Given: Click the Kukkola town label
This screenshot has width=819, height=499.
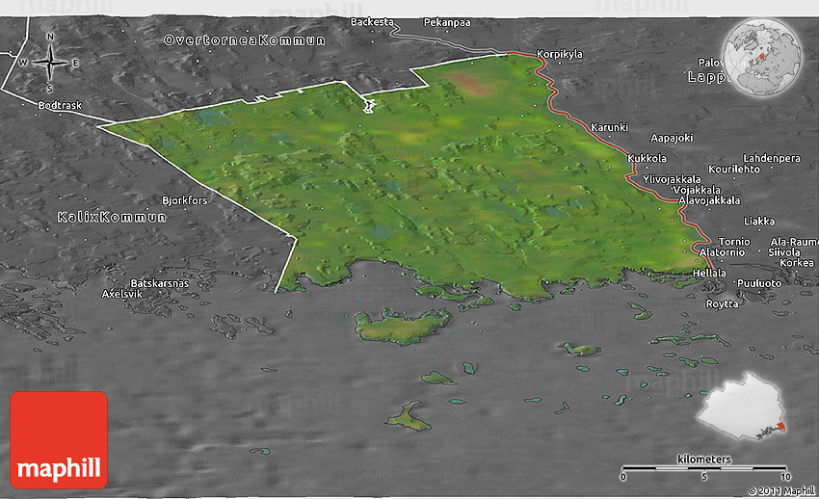Looking at the screenshot, I should (x=647, y=158).
